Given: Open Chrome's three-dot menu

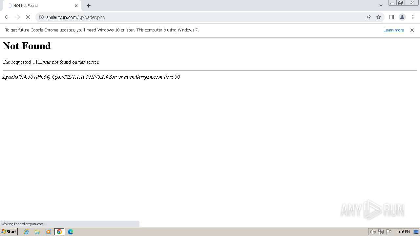Looking at the screenshot, I should (413, 17).
